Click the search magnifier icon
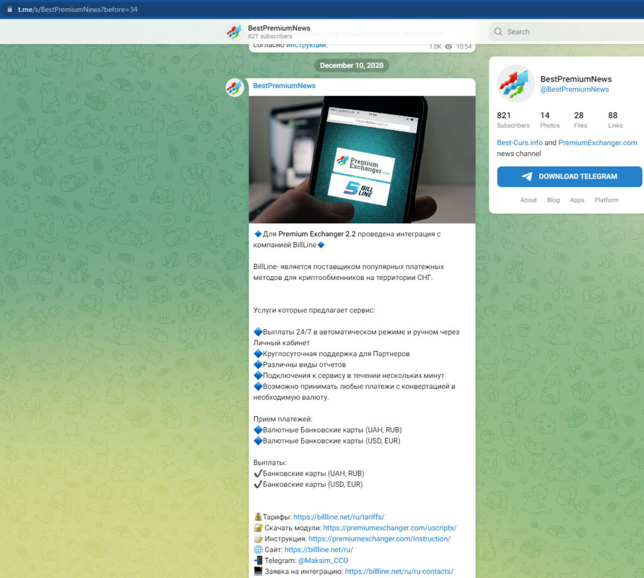644x578 pixels. tap(498, 31)
